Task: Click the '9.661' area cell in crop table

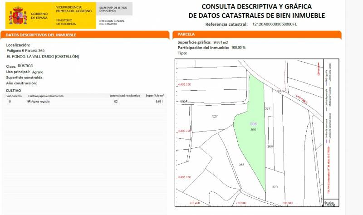Action: (159, 102)
